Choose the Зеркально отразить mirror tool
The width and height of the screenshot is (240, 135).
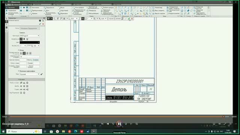click(x=105, y=10)
